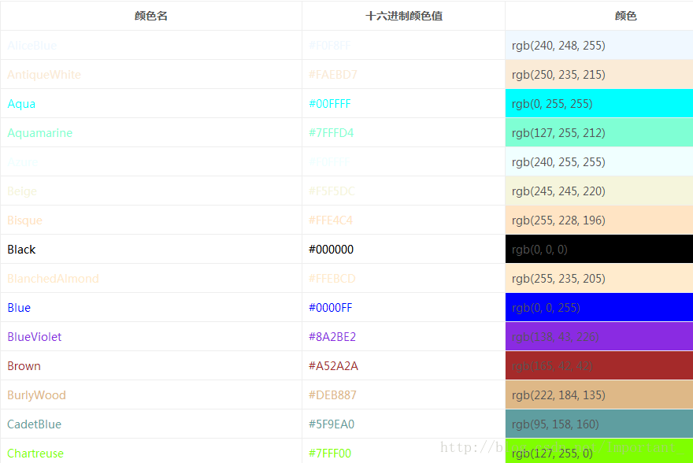693x463 pixels.
Task: Select the BurlyWood color name
Action: coord(37,395)
